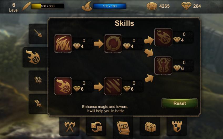Click the diamond gems currency icon
This screenshot has height=139, width=223.
(x=186, y=6)
